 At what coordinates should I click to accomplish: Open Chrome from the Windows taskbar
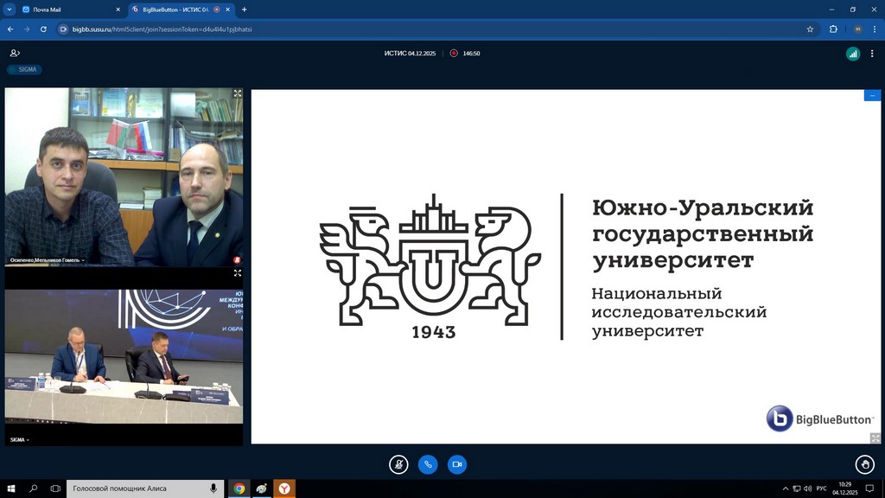(239, 488)
